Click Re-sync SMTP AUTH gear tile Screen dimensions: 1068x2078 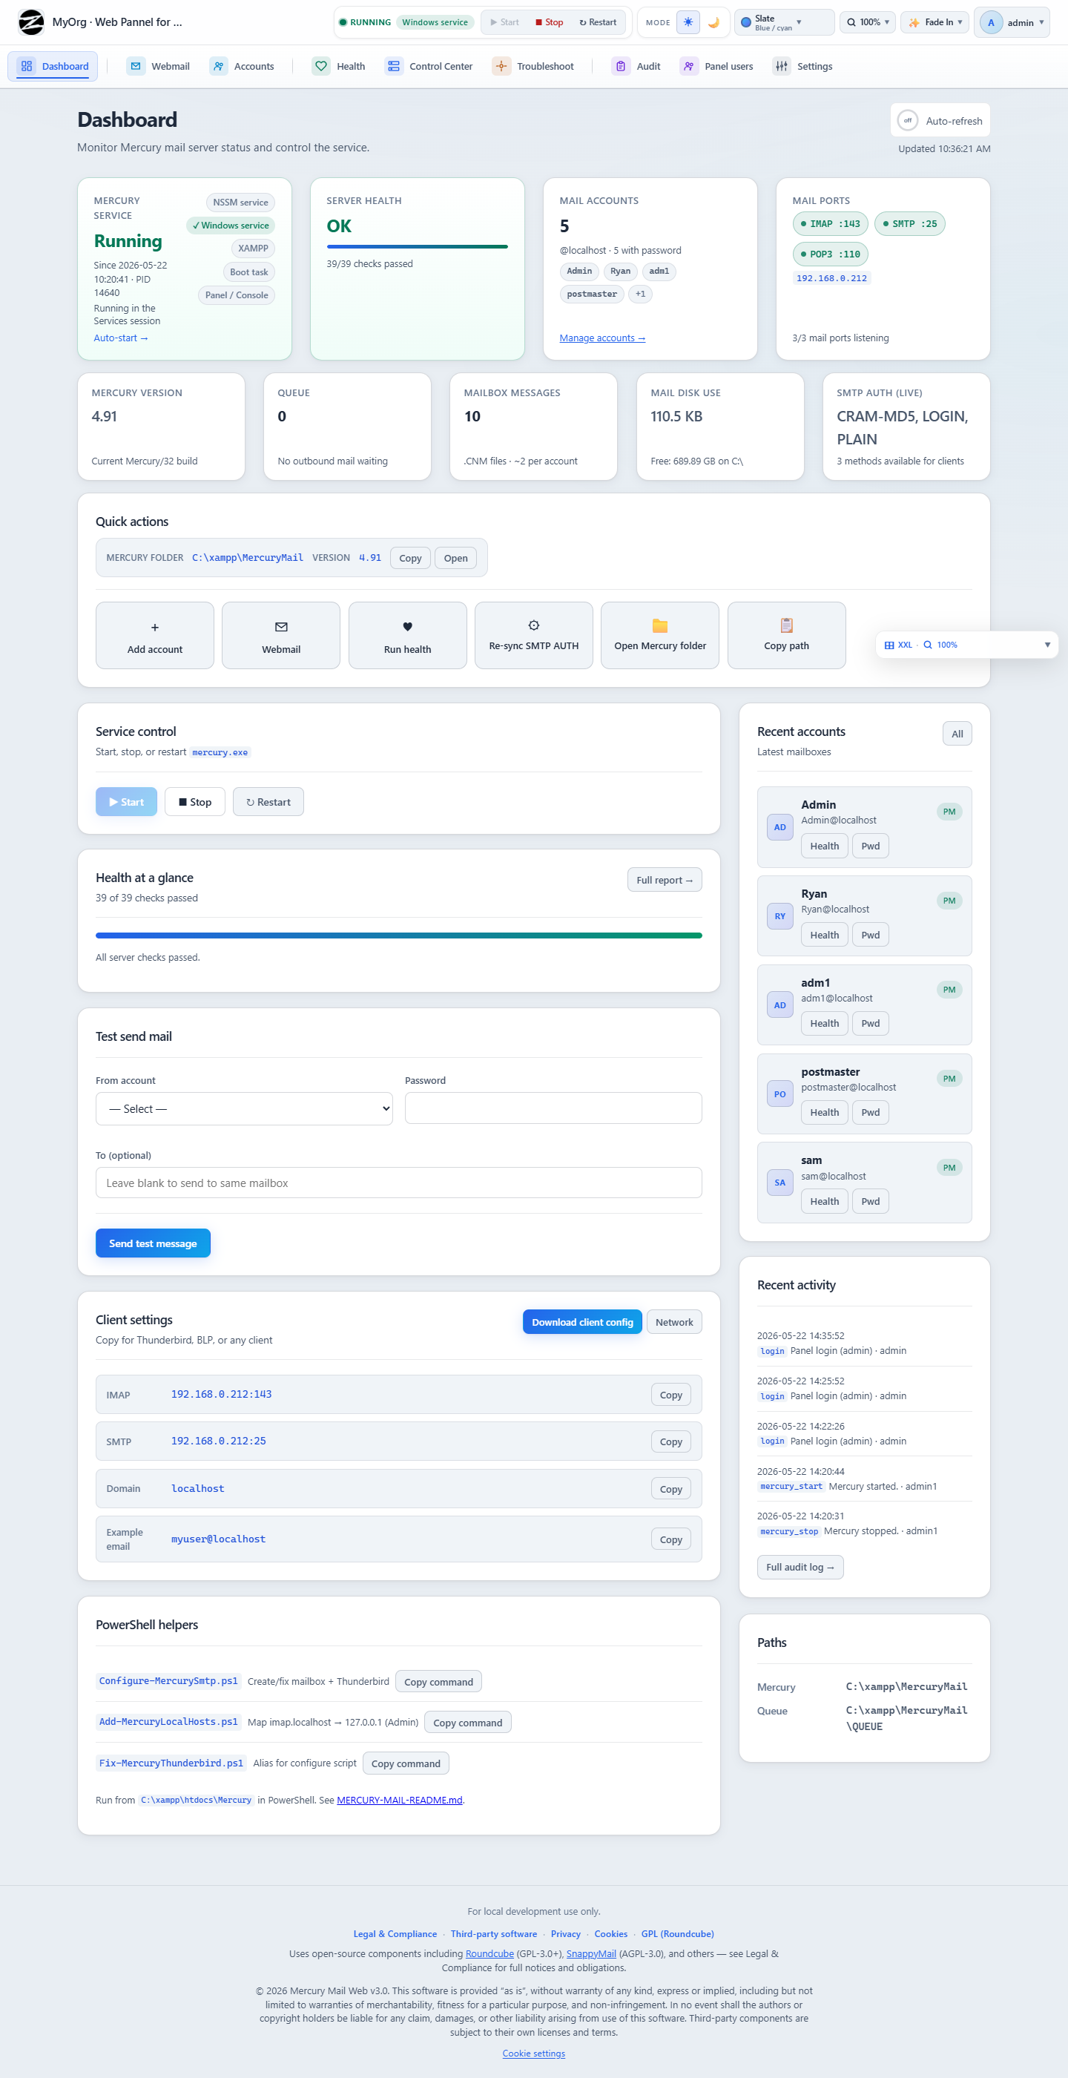[x=534, y=636]
